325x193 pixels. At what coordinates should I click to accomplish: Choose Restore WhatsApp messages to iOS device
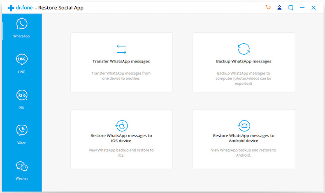(x=121, y=138)
